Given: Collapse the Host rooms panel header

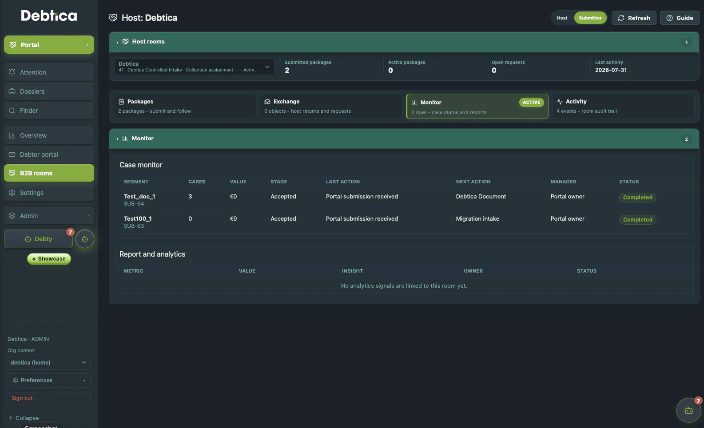Looking at the screenshot, I should (x=404, y=42).
